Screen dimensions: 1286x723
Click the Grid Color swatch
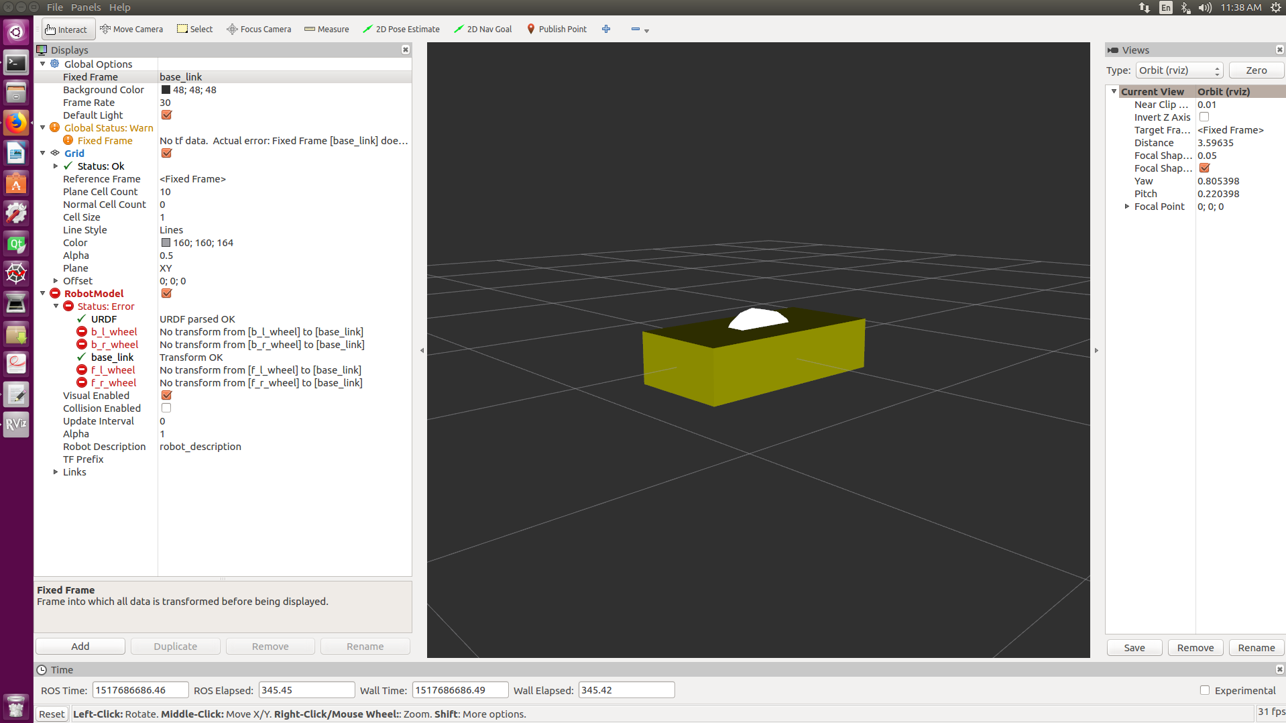pos(166,243)
